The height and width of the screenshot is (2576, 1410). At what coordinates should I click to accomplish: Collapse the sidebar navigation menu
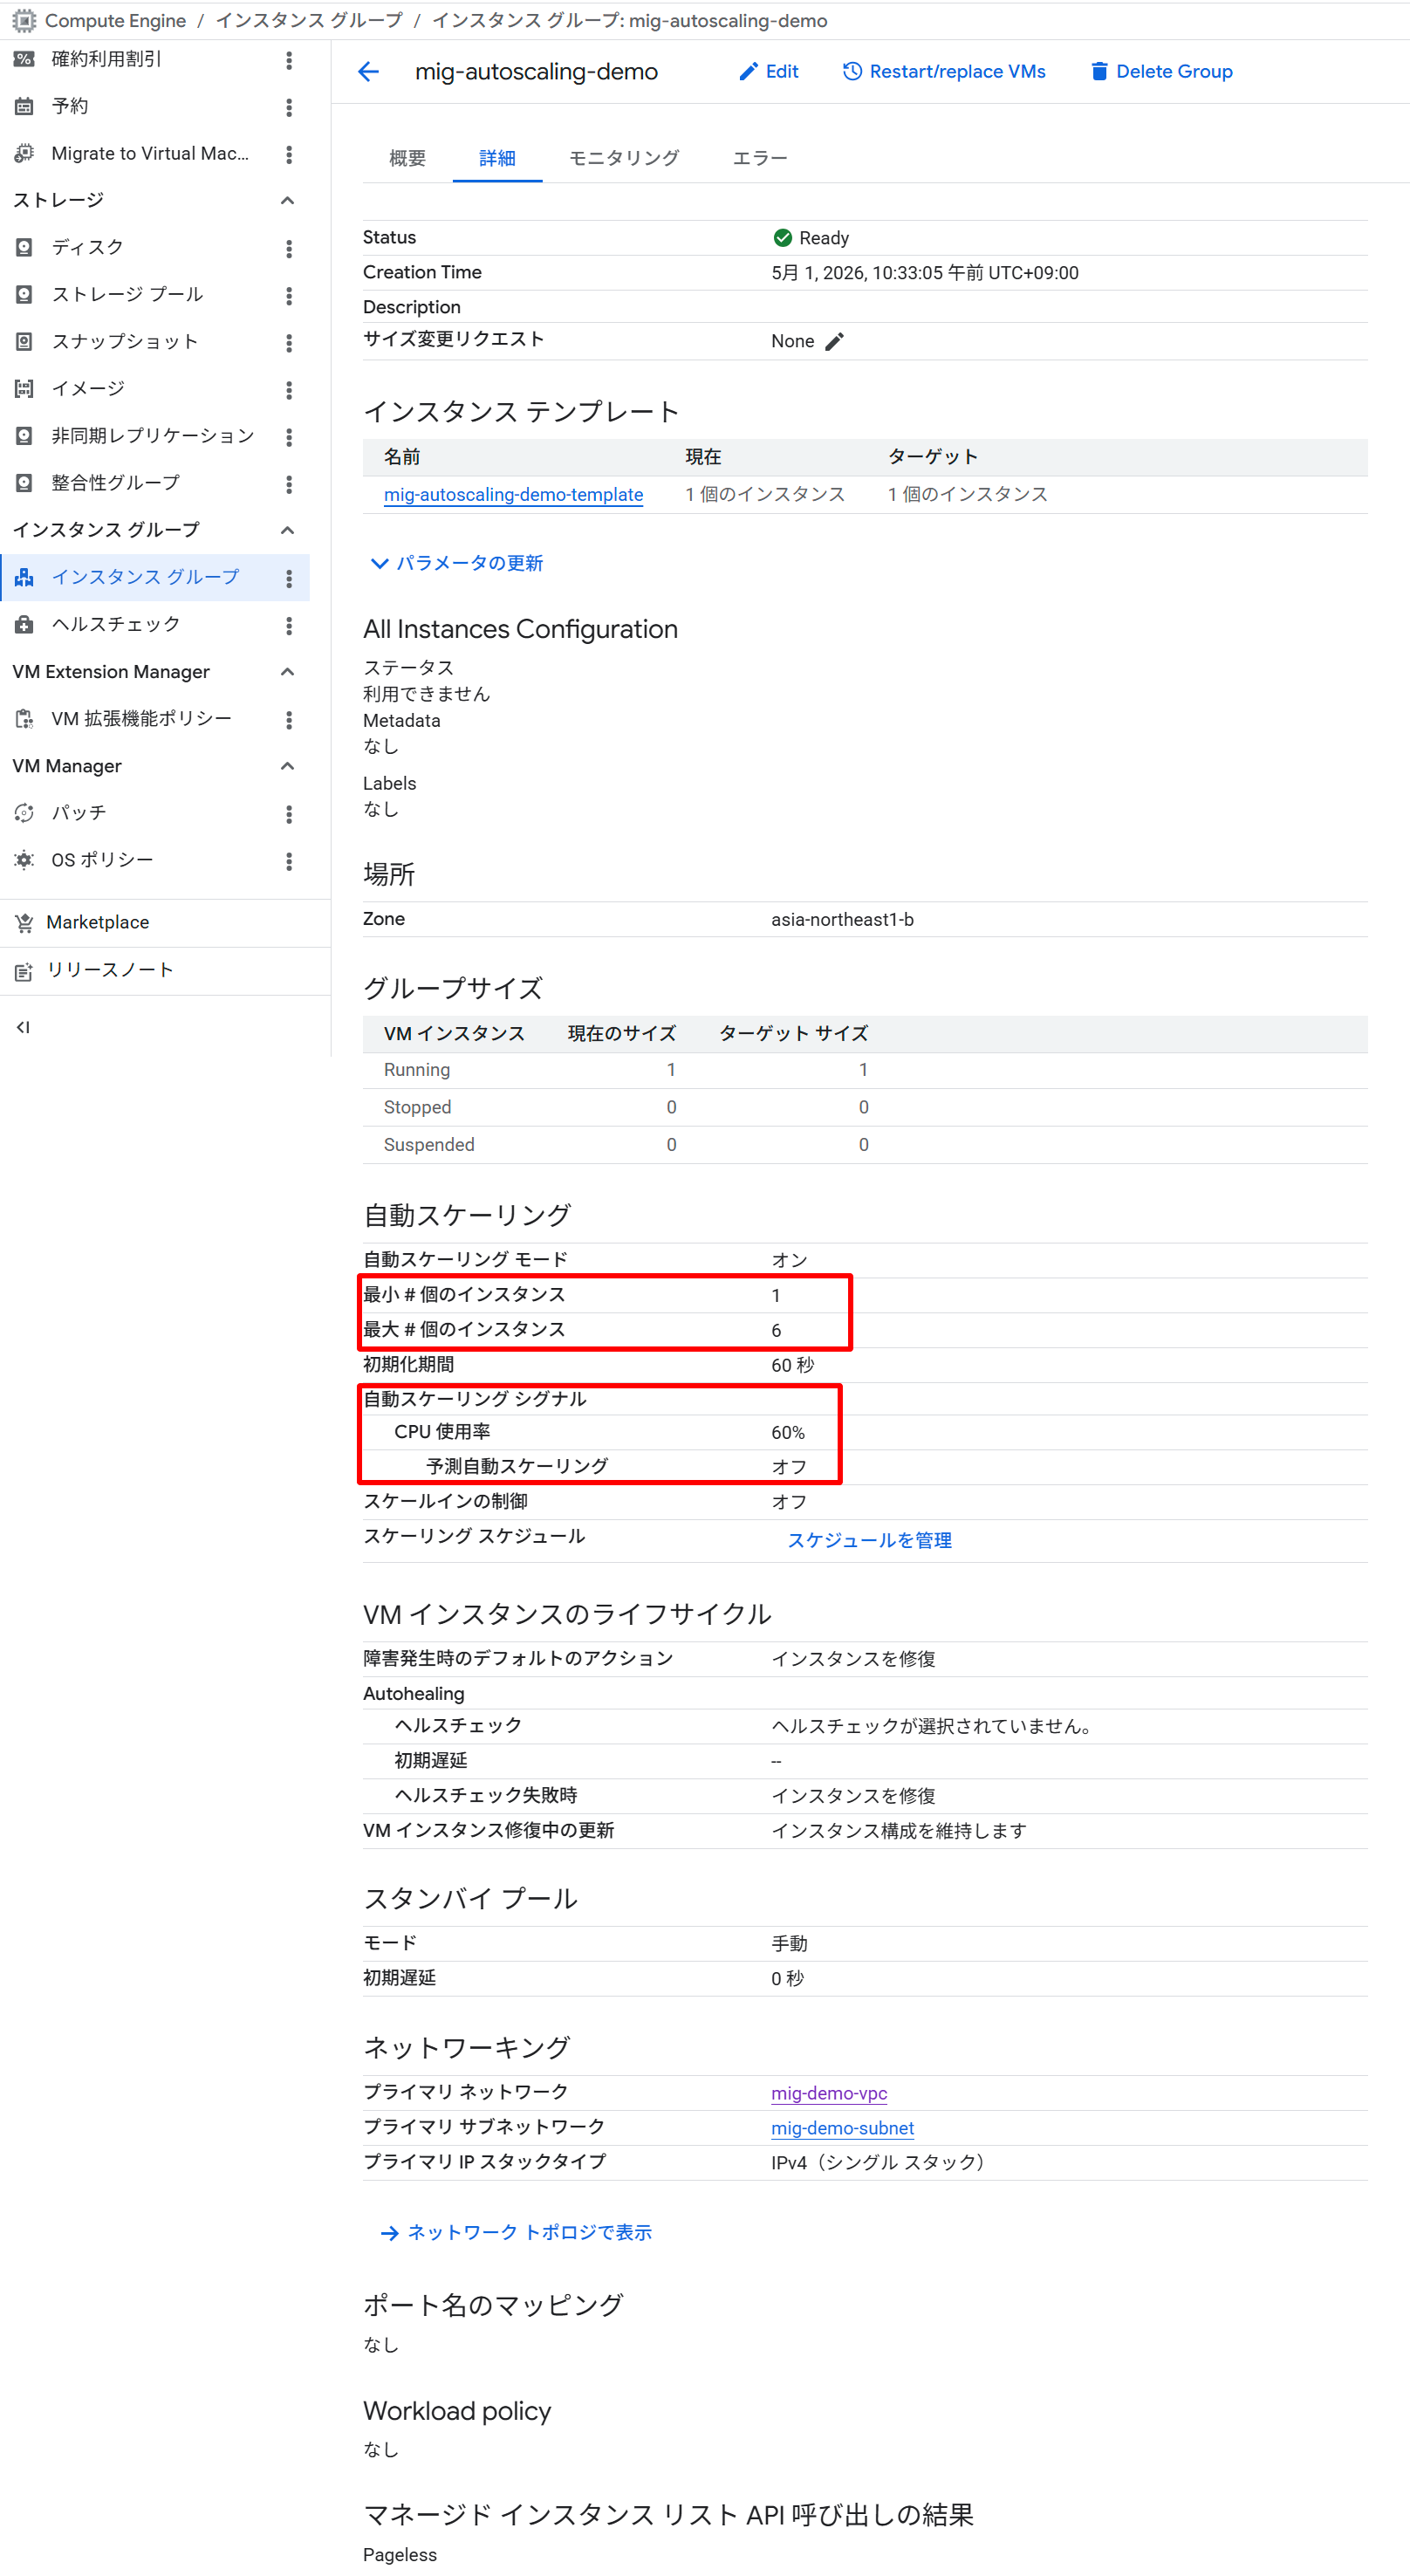point(23,1027)
